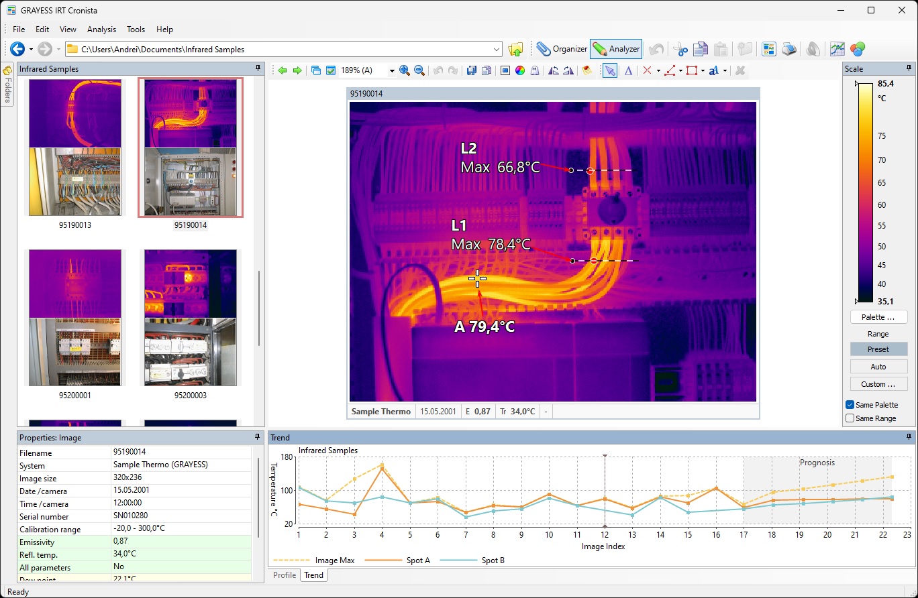The height and width of the screenshot is (598, 918).
Task: Go to next image with green right arrow
Action: click(x=297, y=70)
